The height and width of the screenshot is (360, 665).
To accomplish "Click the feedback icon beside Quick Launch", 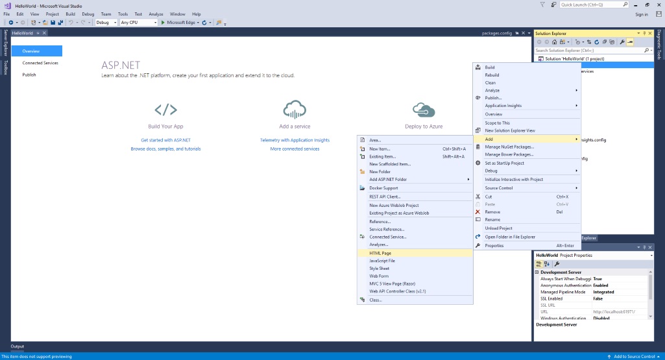I will tap(553, 5).
